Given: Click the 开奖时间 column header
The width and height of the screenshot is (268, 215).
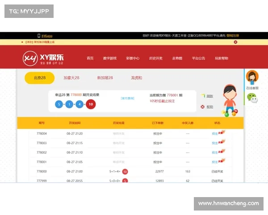Looking at the screenshot, I should (75, 123).
